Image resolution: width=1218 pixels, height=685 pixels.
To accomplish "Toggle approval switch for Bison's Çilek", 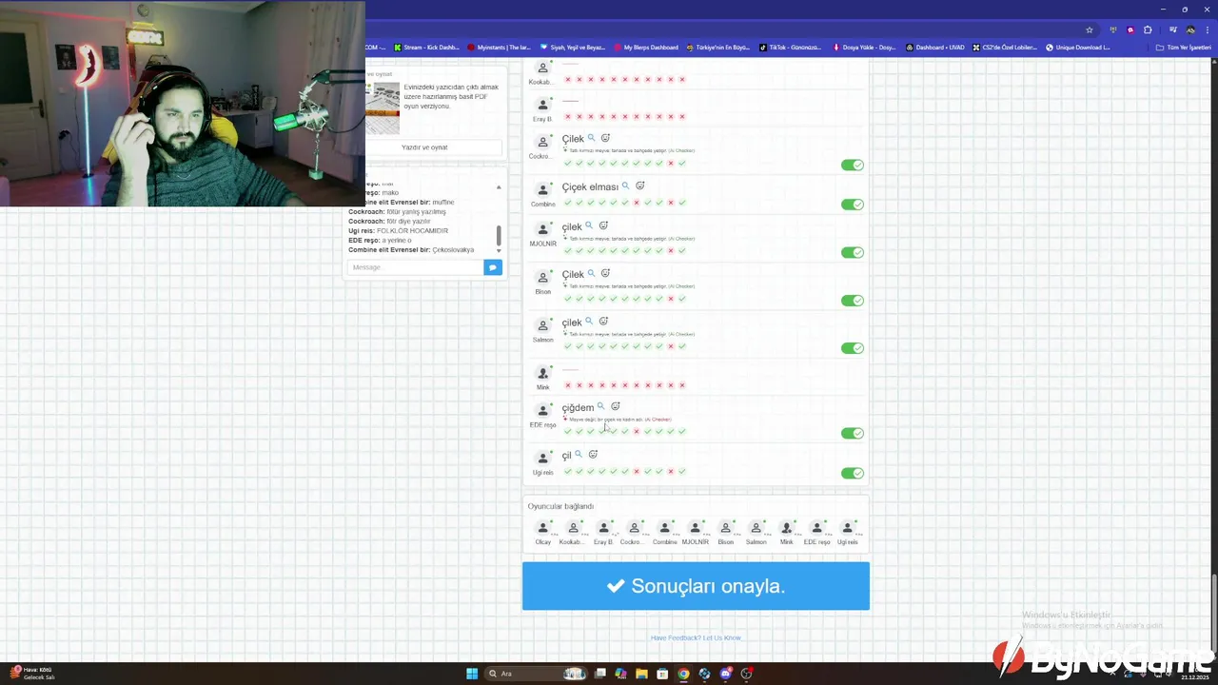I will click(852, 301).
